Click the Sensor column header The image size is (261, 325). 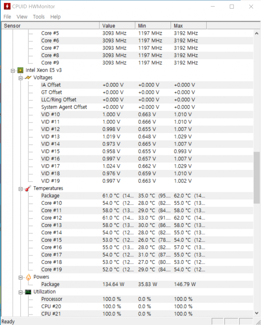point(50,26)
